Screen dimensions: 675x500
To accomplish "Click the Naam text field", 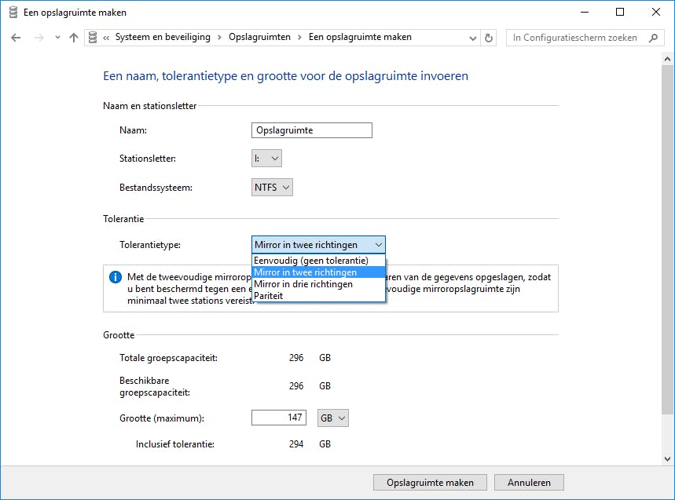I will point(312,130).
